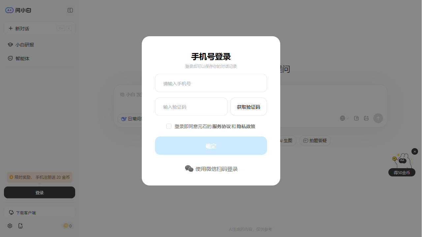
Task: Open 小白研报 in the sidebar
Action: pyautogui.click(x=24, y=45)
